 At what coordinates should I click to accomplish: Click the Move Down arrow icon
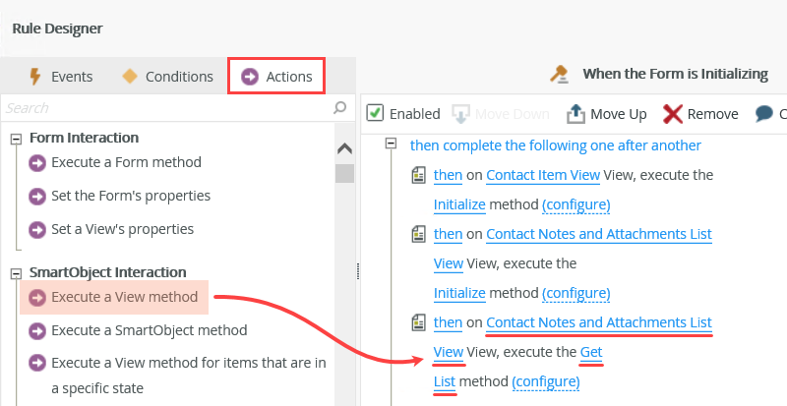460,114
